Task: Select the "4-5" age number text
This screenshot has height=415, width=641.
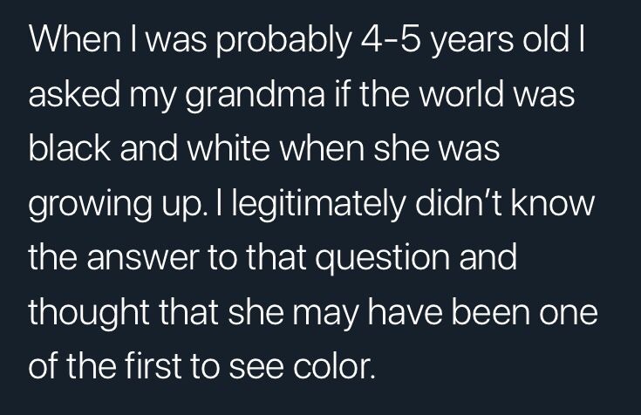Action: tap(392, 39)
